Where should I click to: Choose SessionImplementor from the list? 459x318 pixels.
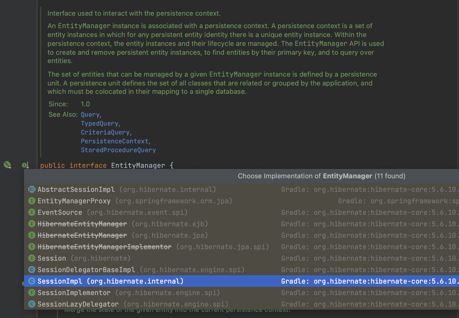pos(241,292)
